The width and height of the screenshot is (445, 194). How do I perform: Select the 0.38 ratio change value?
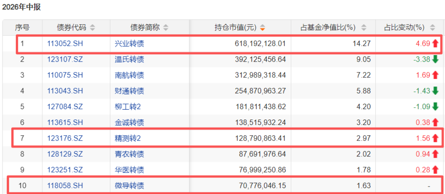pyautogui.click(x=423, y=122)
